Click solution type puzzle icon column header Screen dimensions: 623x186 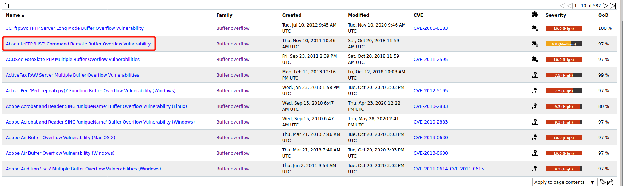[x=535, y=15]
